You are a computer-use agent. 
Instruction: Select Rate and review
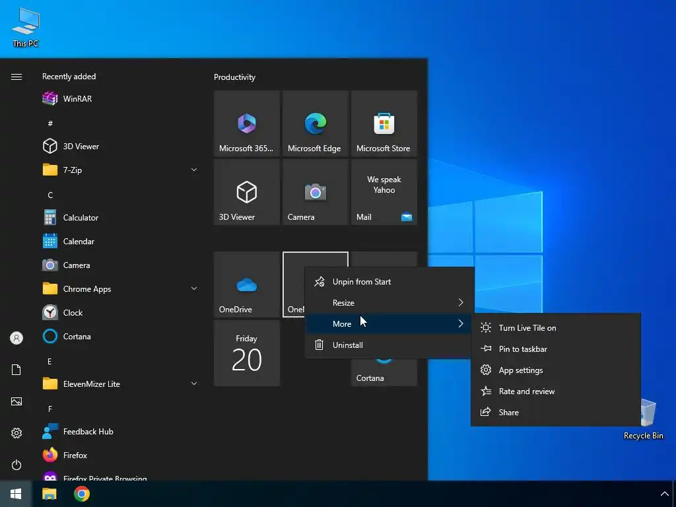pyautogui.click(x=556, y=391)
